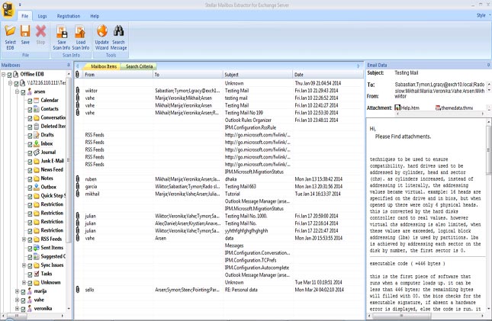Open the Help.htm attachment

(x=407, y=108)
